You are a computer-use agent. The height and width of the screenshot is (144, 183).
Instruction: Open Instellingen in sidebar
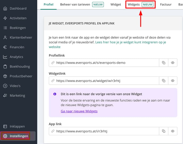coord(18,136)
